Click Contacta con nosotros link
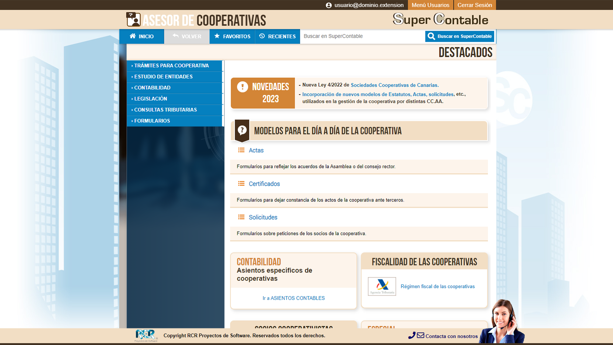The height and width of the screenshot is (345, 613). click(x=452, y=336)
